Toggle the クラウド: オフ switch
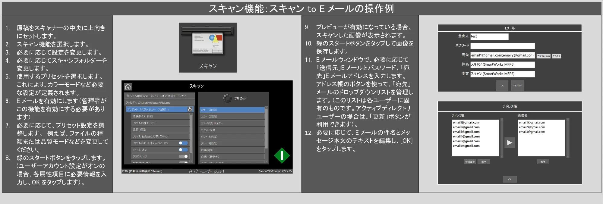Image resolution: width=603 pixels, height=204 pixels. (x=183, y=156)
